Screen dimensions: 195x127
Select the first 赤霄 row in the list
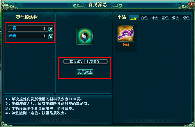(28, 28)
